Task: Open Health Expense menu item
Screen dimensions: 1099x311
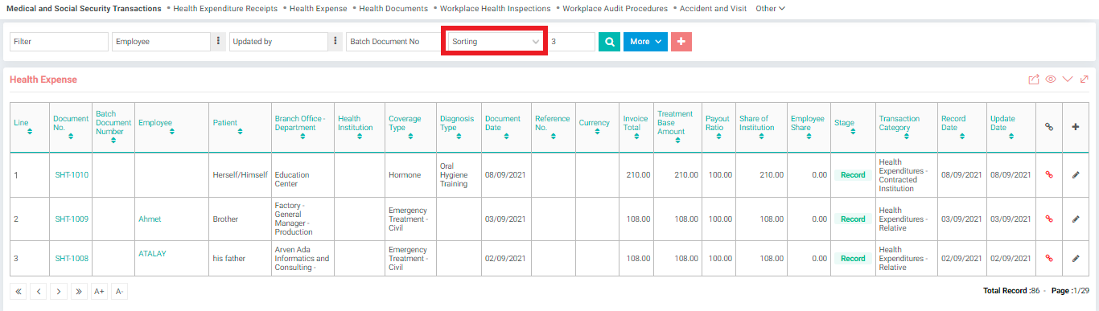Action: coord(319,8)
